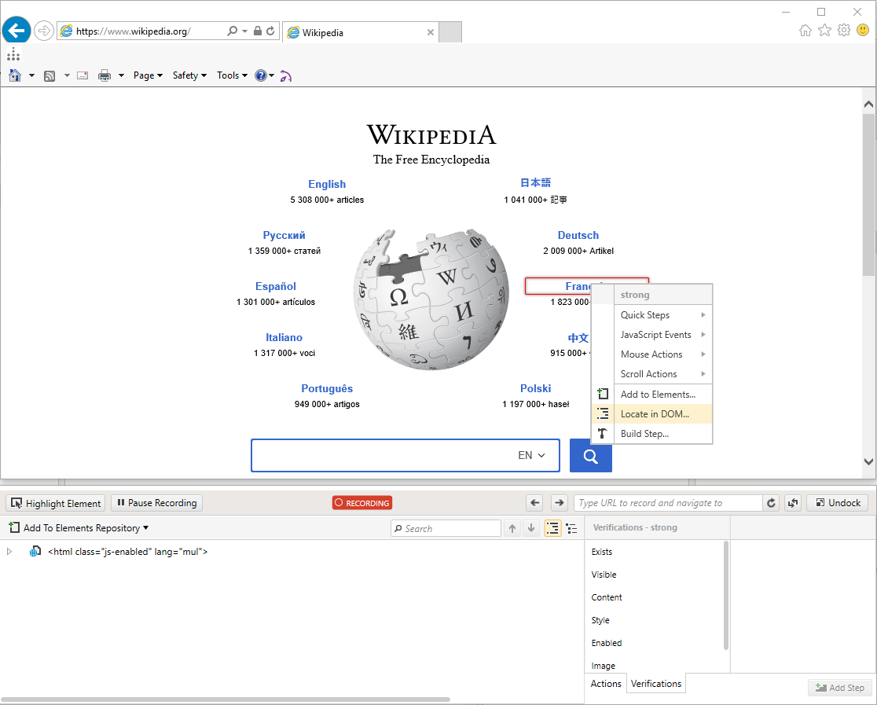This screenshot has height=705, width=877.
Task: Open the Tools menu
Action: tap(232, 75)
